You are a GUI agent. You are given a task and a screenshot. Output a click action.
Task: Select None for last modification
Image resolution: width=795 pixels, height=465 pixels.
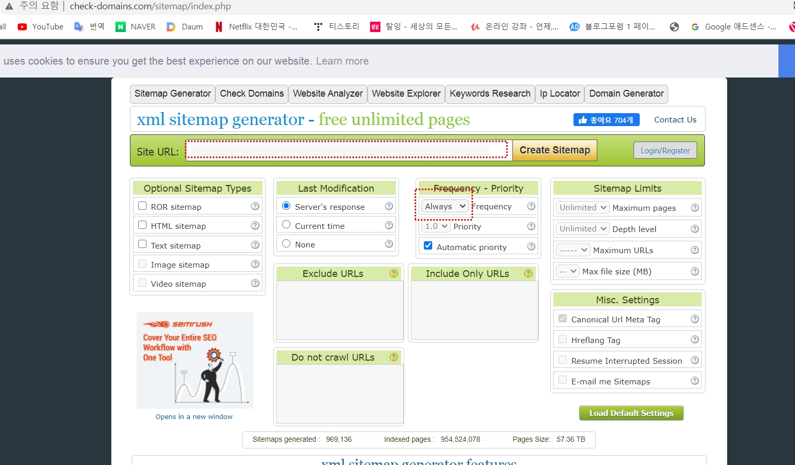point(286,243)
